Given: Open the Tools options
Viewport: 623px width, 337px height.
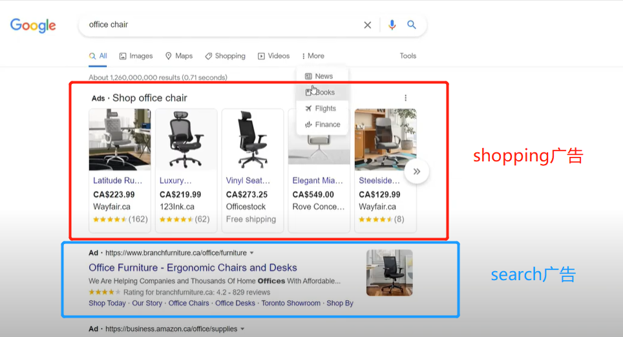Looking at the screenshot, I should coord(408,56).
